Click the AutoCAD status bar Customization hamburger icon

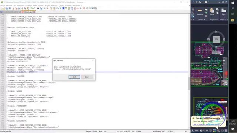click(x=226, y=130)
